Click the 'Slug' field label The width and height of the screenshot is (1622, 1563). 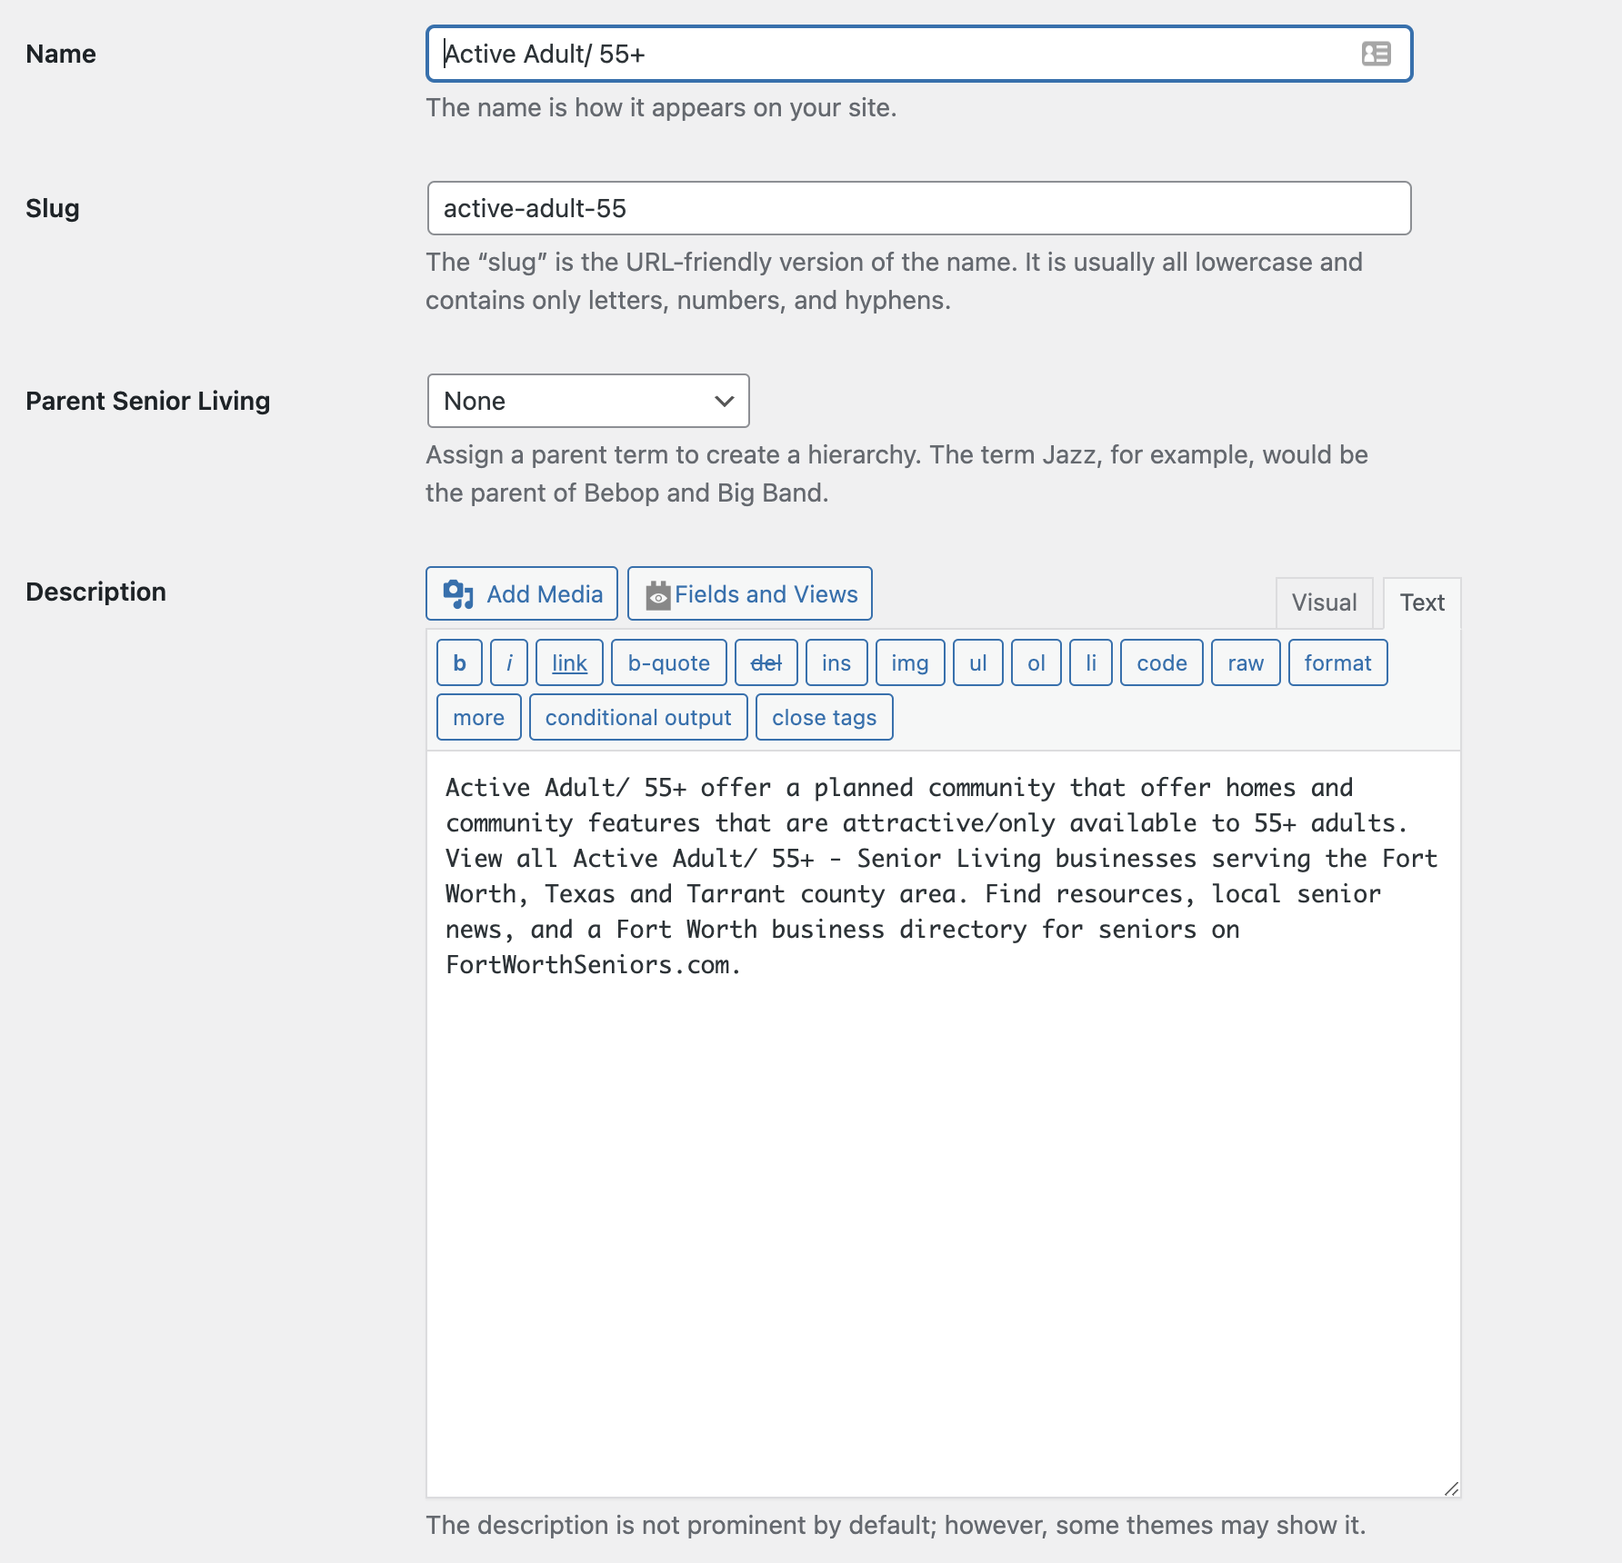tap(53, 208)
